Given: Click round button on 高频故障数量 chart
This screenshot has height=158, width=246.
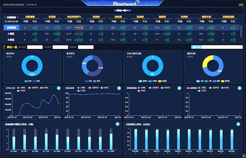Looking at the screenshot, I should tap(179, 88).
